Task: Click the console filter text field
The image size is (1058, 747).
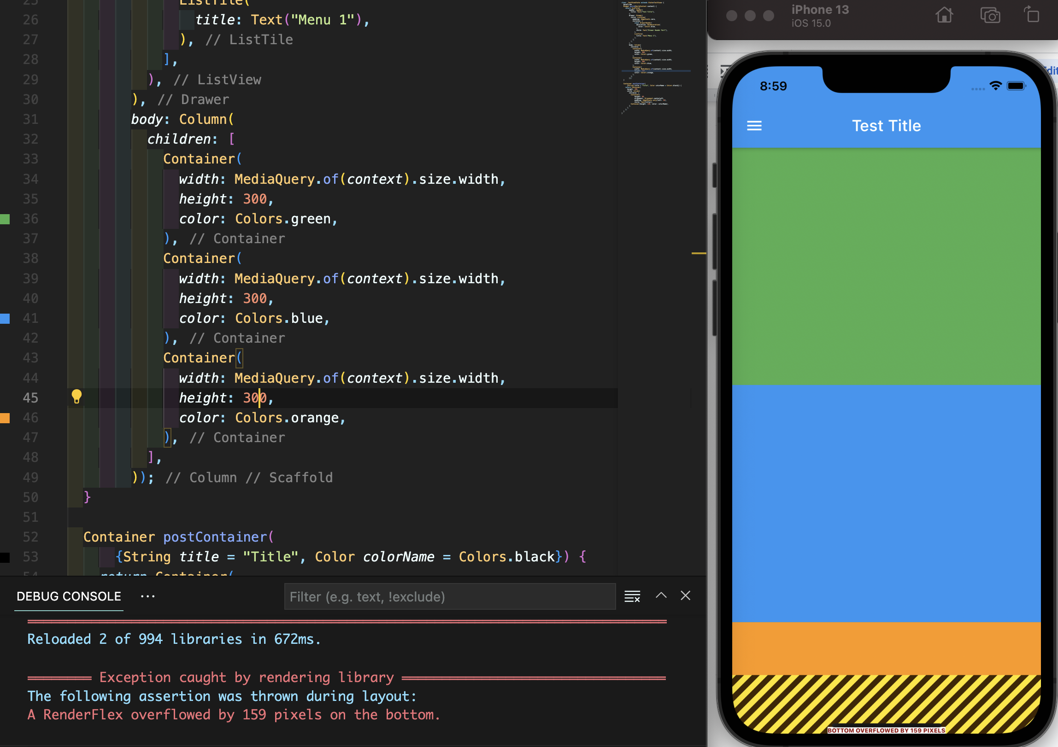Action: [x=449, y=597]
